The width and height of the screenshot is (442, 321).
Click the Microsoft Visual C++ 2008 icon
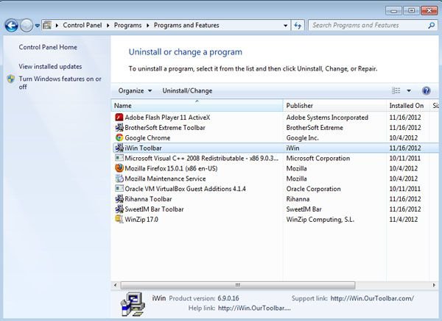119,158
